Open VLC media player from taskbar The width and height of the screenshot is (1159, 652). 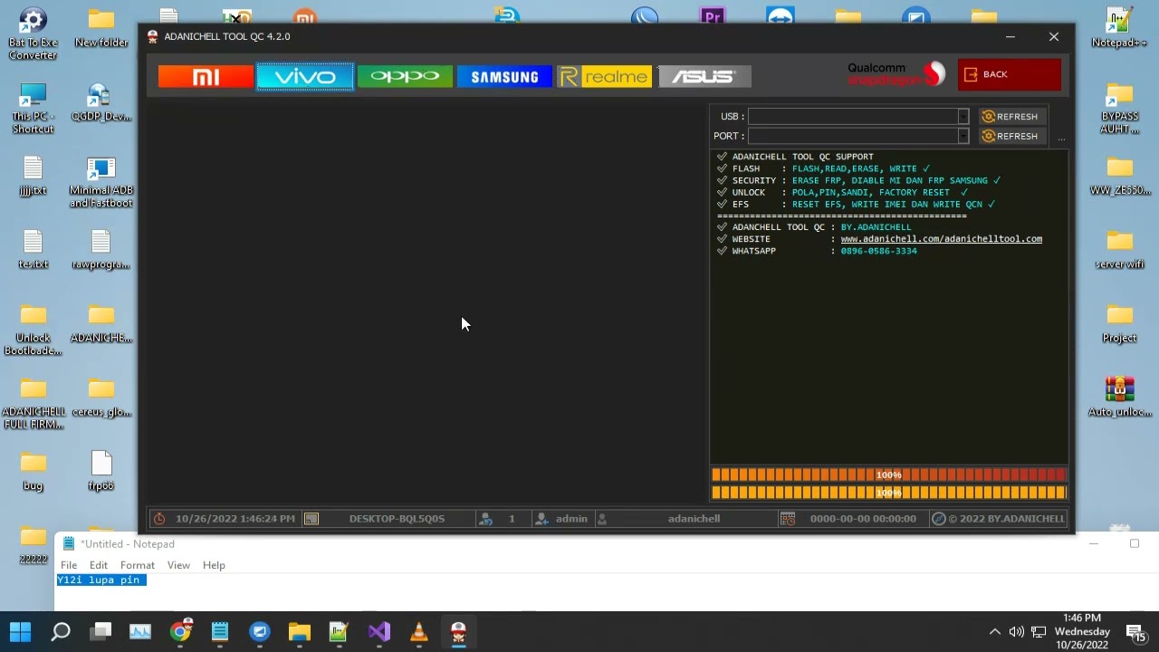[419, 631]
